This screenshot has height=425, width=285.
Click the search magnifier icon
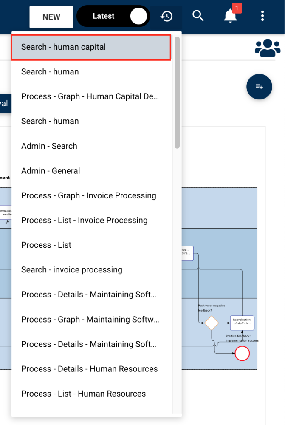click(x=198, y=16)
